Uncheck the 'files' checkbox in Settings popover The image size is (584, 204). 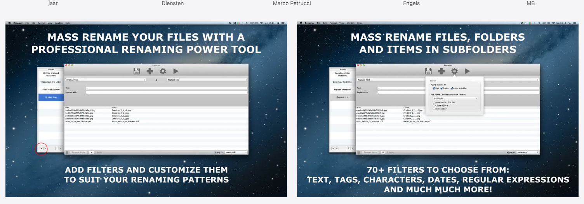point(434,88)
